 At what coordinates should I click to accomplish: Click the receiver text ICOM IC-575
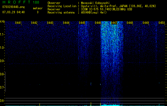[90, 9]
